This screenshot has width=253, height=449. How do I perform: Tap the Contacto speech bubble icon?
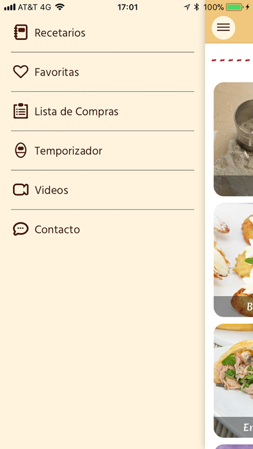pyautogui.click(x=21, y=229)
